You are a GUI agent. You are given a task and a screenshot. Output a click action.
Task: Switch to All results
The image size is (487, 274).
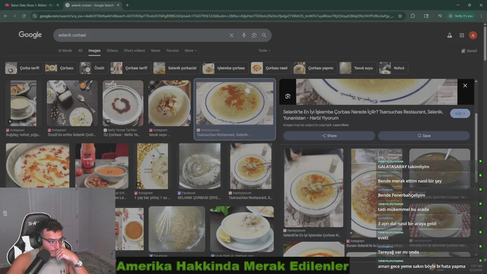click(80, 51)
